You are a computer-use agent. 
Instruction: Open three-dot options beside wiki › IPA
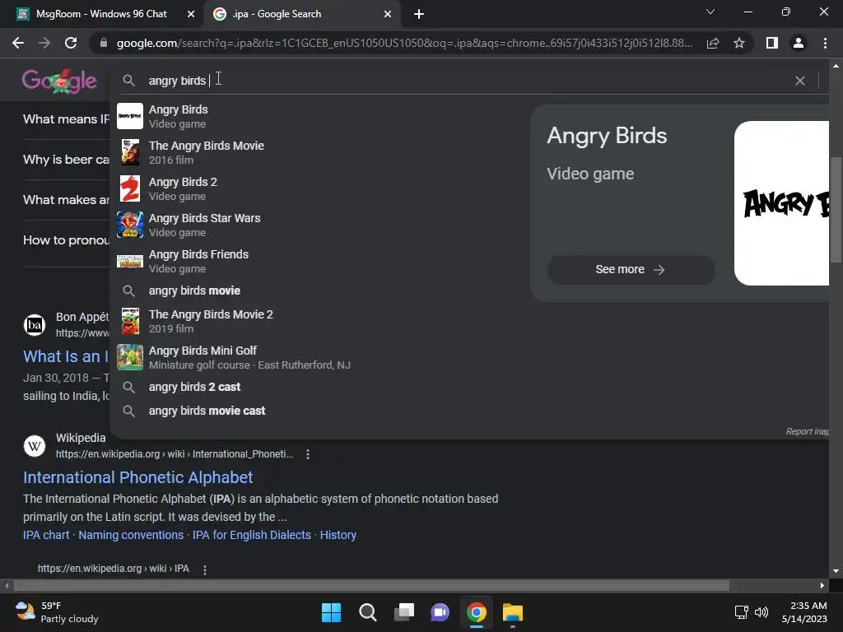pyautogui.click(x=205, y=569)
